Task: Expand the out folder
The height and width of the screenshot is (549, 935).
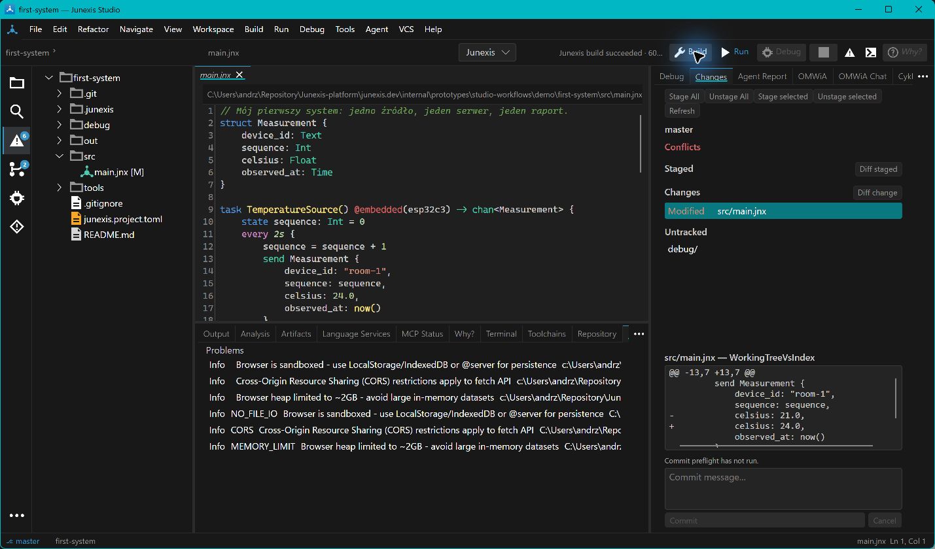Action: 60,141
